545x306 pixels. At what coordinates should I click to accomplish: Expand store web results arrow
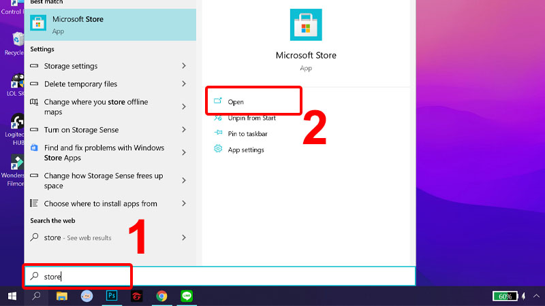pos(184,237)
